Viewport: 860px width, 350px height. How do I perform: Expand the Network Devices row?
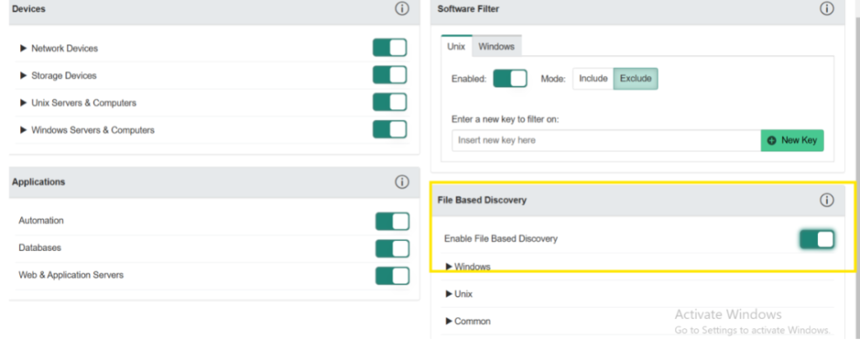[23, 48]
